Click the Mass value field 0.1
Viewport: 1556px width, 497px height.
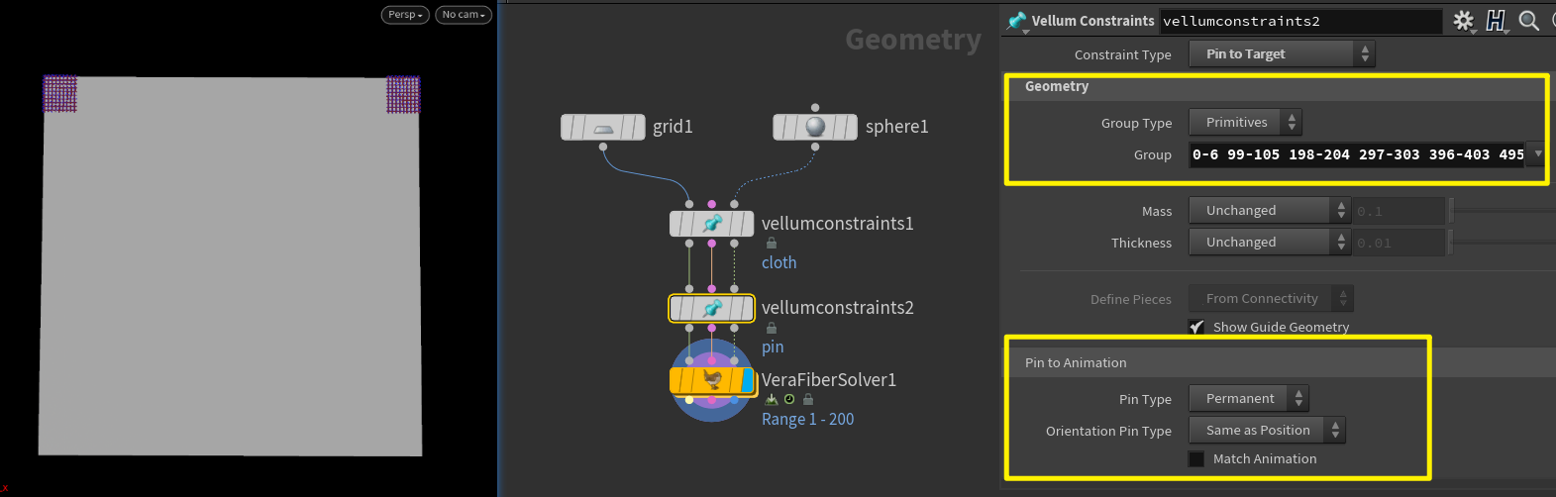[x=1400, y=211]
